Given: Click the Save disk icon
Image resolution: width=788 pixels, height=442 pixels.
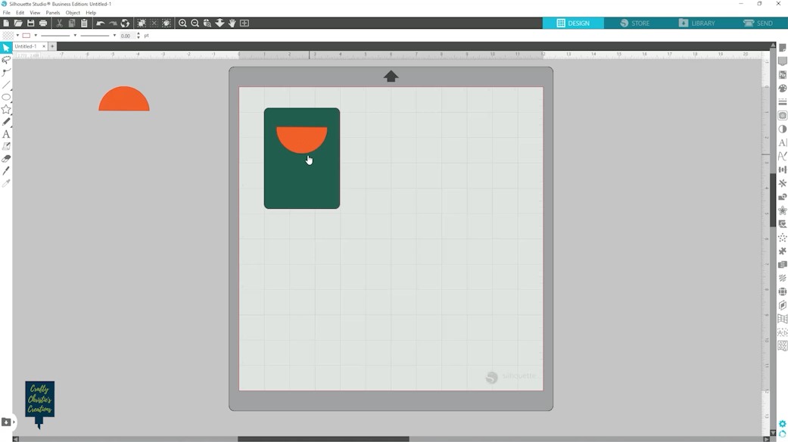Looking at the screenshot, I should pos(30,23).
